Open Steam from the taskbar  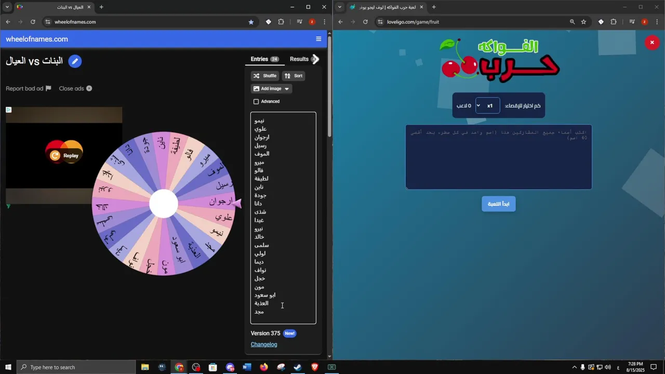tap(298, 367)
